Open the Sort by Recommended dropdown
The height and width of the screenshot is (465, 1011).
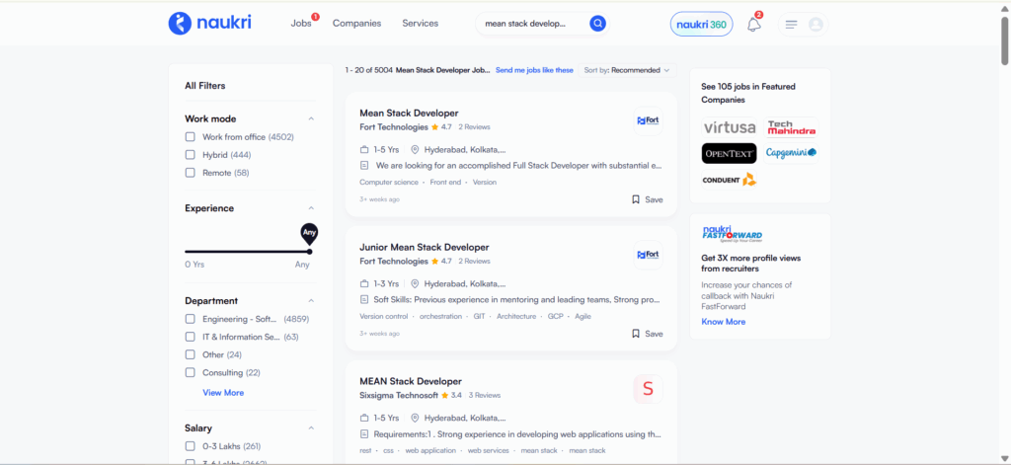pyautogui.click(x=627, y=70)
